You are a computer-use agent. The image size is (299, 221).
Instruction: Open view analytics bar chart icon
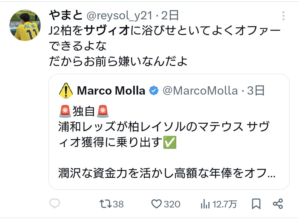click(x=205, y=204)
